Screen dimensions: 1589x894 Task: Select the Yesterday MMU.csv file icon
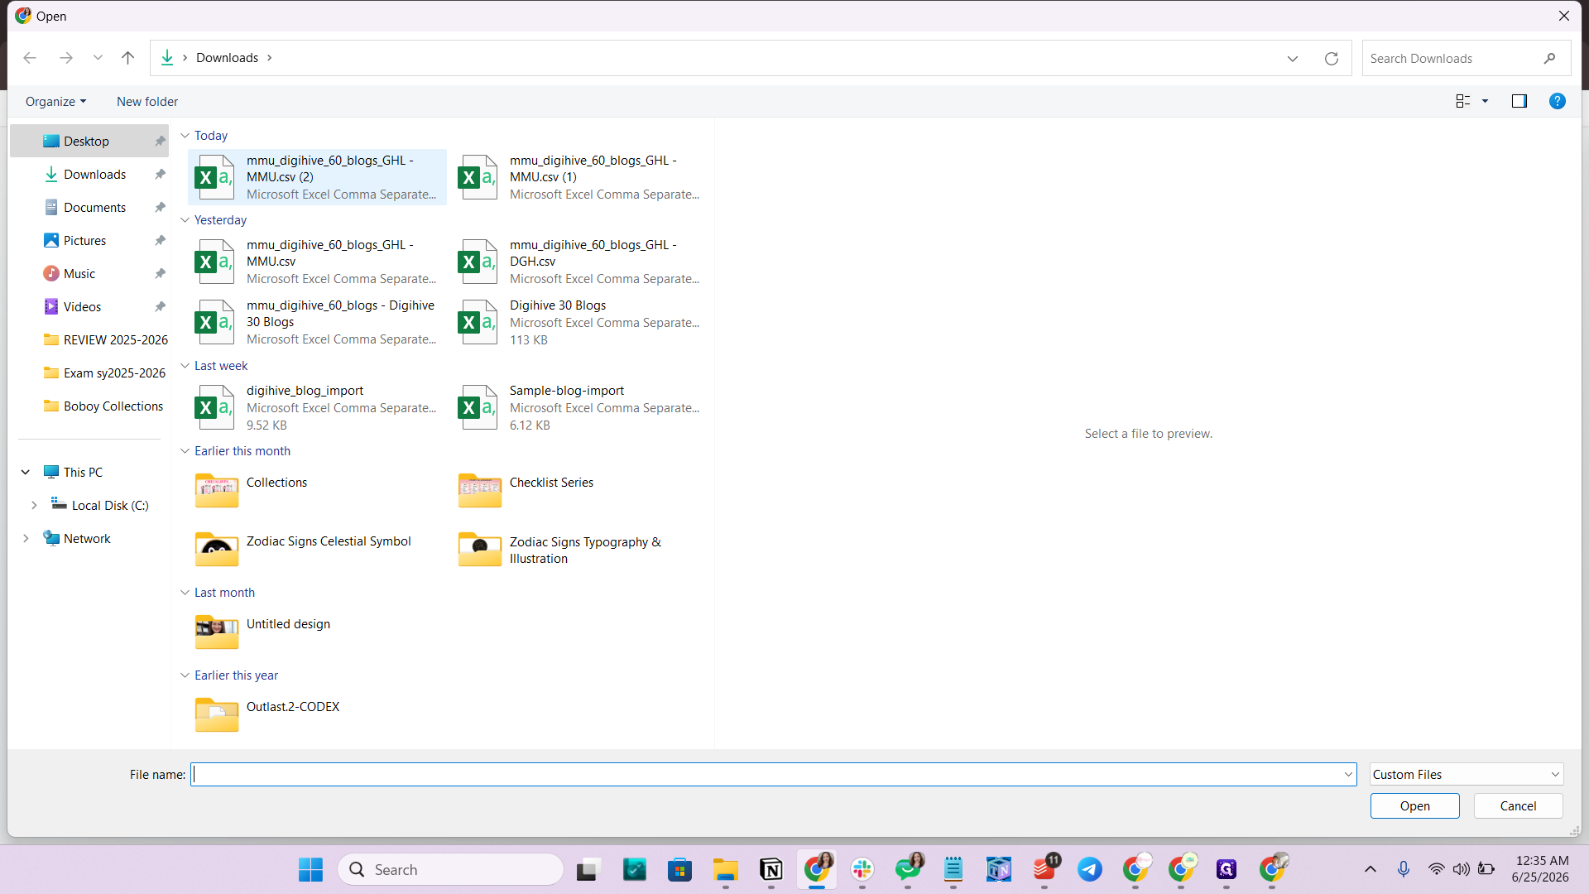(x=215, y=262)
